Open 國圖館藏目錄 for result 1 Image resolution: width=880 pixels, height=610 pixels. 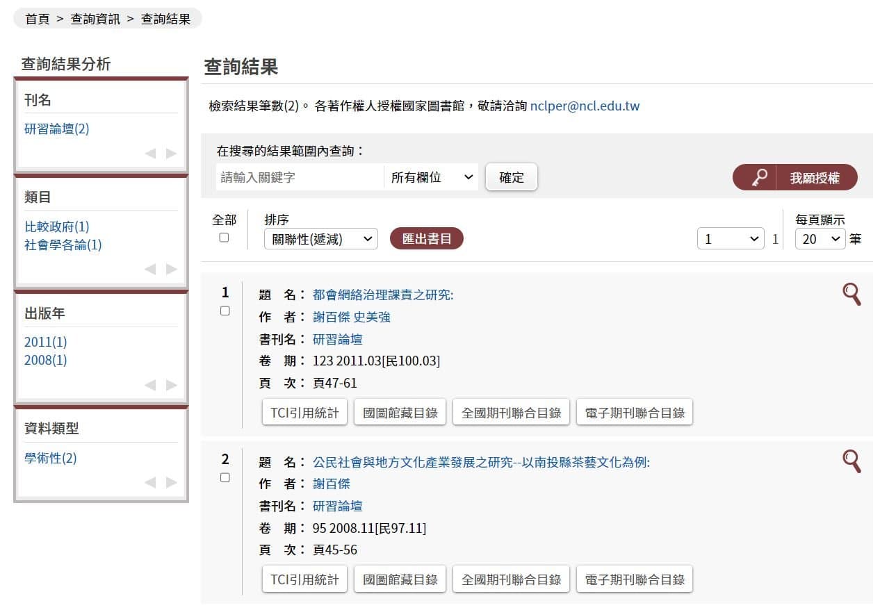tap(400, 412)
